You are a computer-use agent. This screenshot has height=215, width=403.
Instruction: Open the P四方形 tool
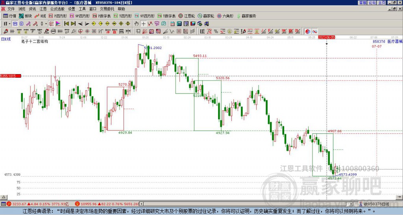58,16
